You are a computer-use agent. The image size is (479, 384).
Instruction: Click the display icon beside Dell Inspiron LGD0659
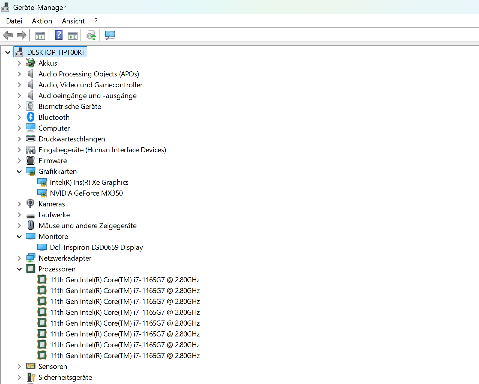pos(42,247)
